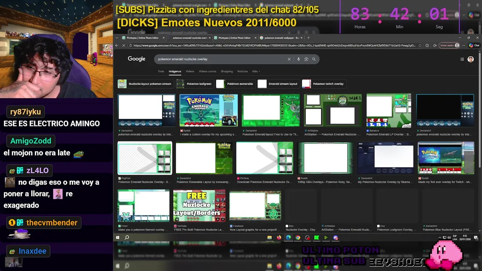The height and width of the screenshot is (271, 482).
Task: Select the Todo search filter
Action: pyautogui.click(x=161, y=71)
